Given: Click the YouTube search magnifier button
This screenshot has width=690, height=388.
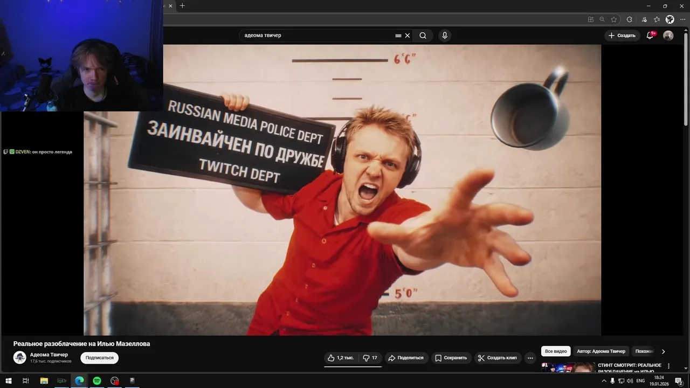Looking at the screenshot, I should 423,36.
